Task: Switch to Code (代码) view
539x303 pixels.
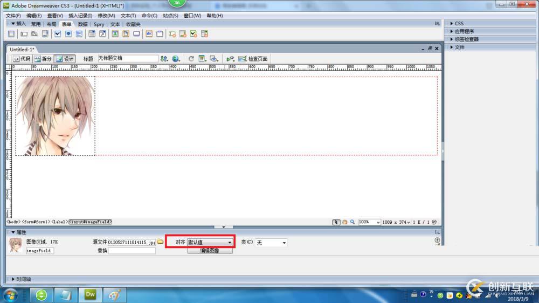Action: click(22, 59)
